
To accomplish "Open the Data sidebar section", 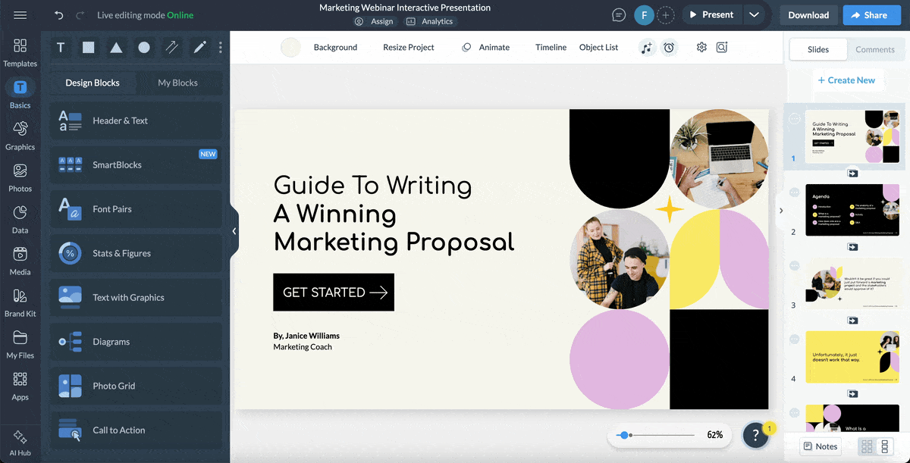I will [20, 219].
